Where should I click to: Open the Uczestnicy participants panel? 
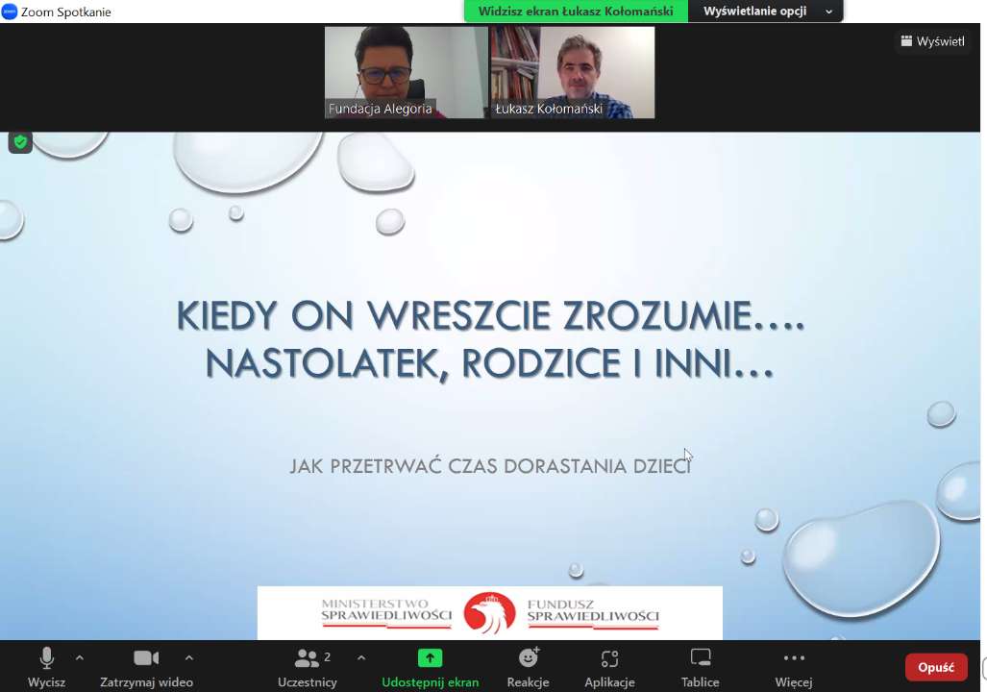307,658
